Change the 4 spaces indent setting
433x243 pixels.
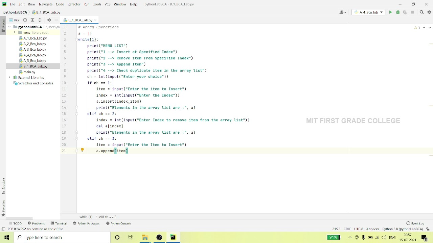click(x=373, y=229)
